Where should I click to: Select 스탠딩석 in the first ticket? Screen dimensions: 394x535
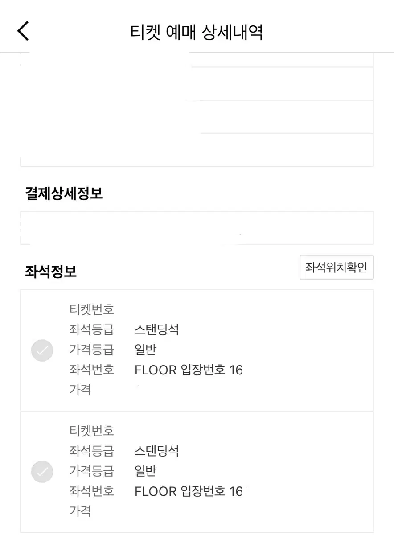tap(156, 329)
